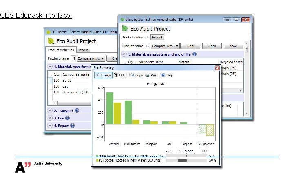Click Material column header in Glass bottle table

(x=185, y=62)
